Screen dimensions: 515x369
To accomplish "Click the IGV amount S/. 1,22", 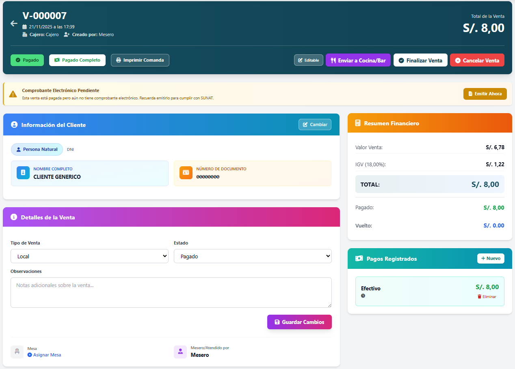I will pos(495,164).
